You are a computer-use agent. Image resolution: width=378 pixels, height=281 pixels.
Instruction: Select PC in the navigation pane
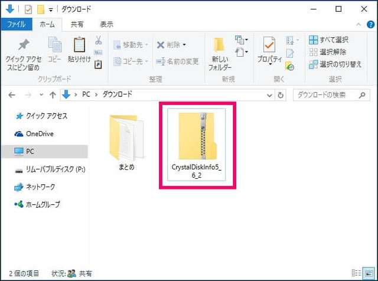point(45,152)
